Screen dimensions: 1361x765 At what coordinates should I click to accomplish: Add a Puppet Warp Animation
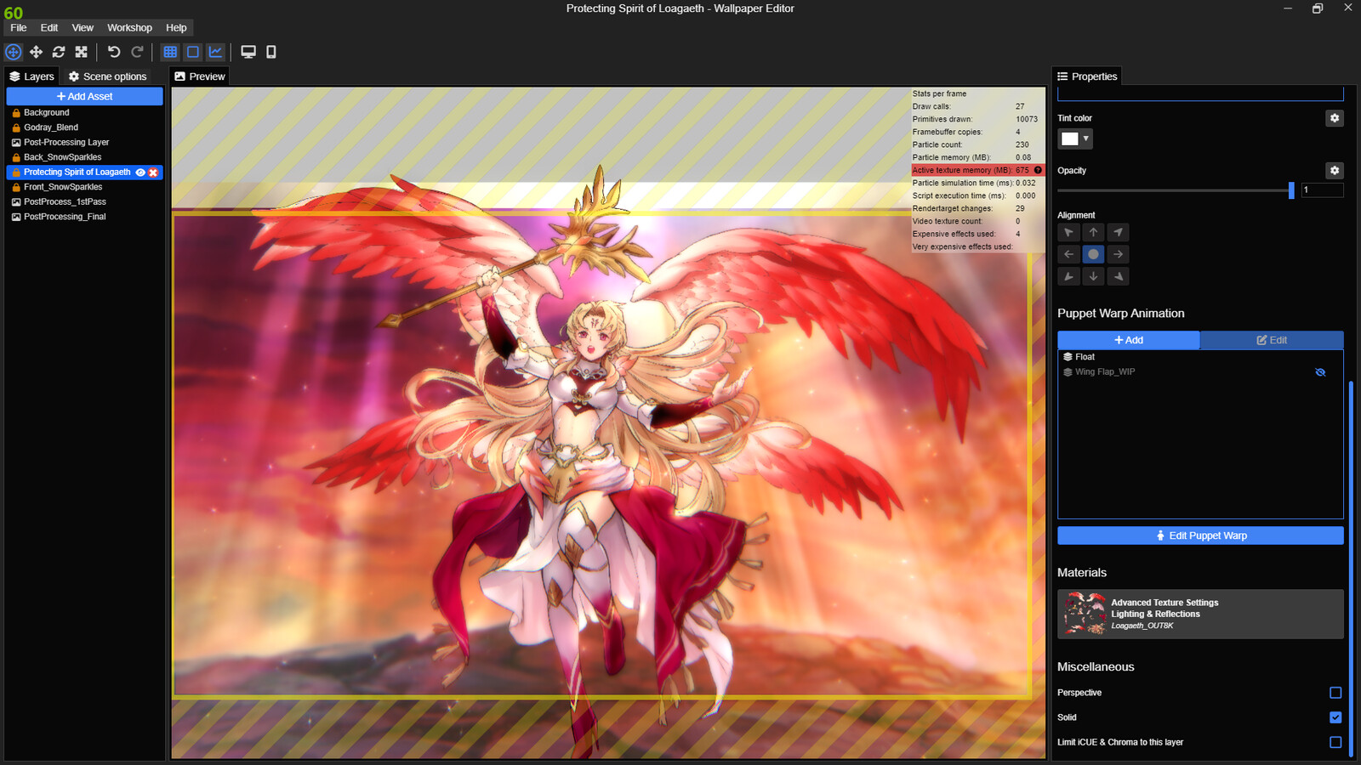click(x=1129, y=340)
